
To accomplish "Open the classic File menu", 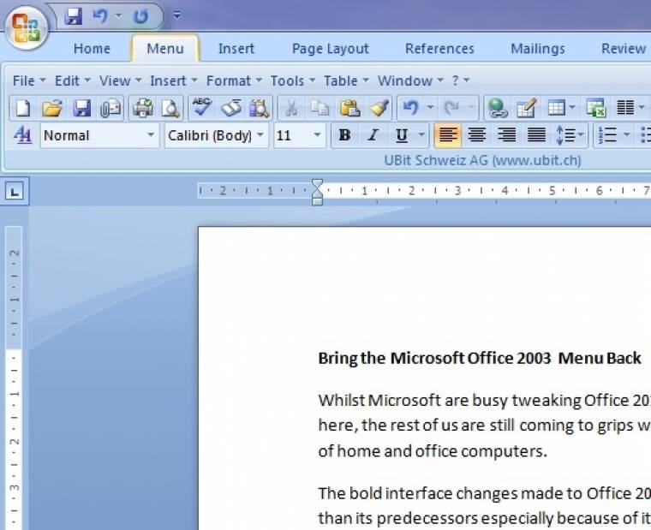I will [28, 80].
